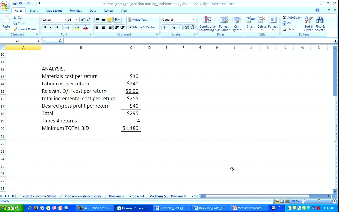Click the AutoSum sigma icon
The width and height of the screenshot is (339, 212).
pos(284,17)
